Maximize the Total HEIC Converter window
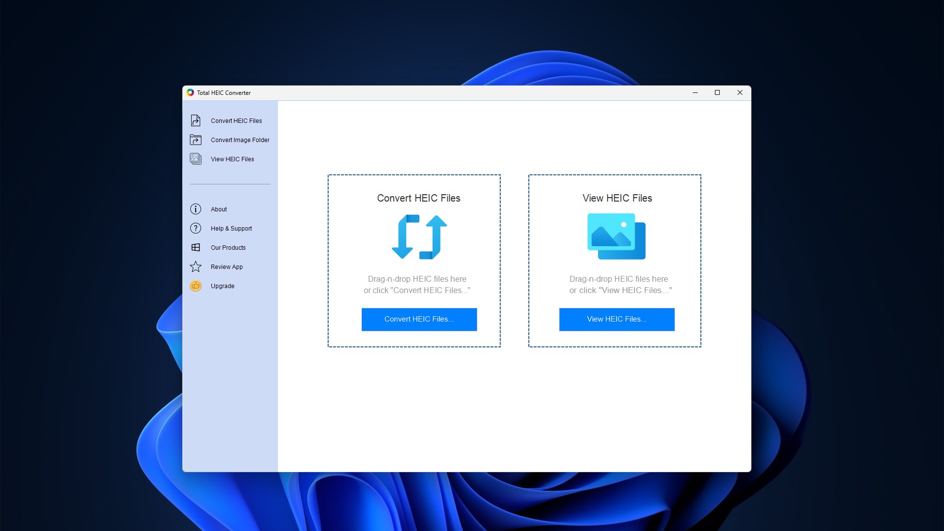944x531 pixels. (717, 92)
